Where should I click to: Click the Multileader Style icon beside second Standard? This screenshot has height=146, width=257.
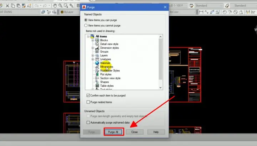[227, 6]
